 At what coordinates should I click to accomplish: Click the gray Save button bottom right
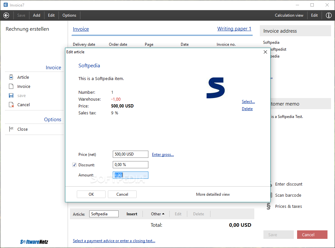click(278, 235)
